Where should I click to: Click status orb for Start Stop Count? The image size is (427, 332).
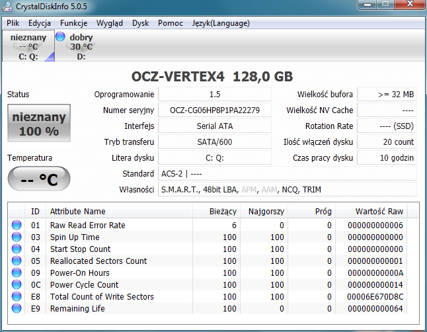tap(17, 249)
